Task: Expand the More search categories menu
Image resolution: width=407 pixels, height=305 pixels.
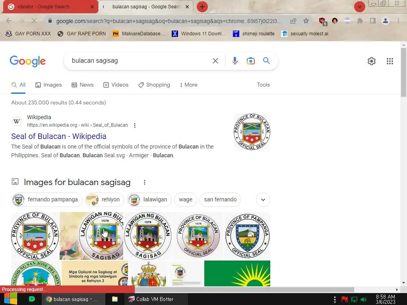Action: pos(189,85)
